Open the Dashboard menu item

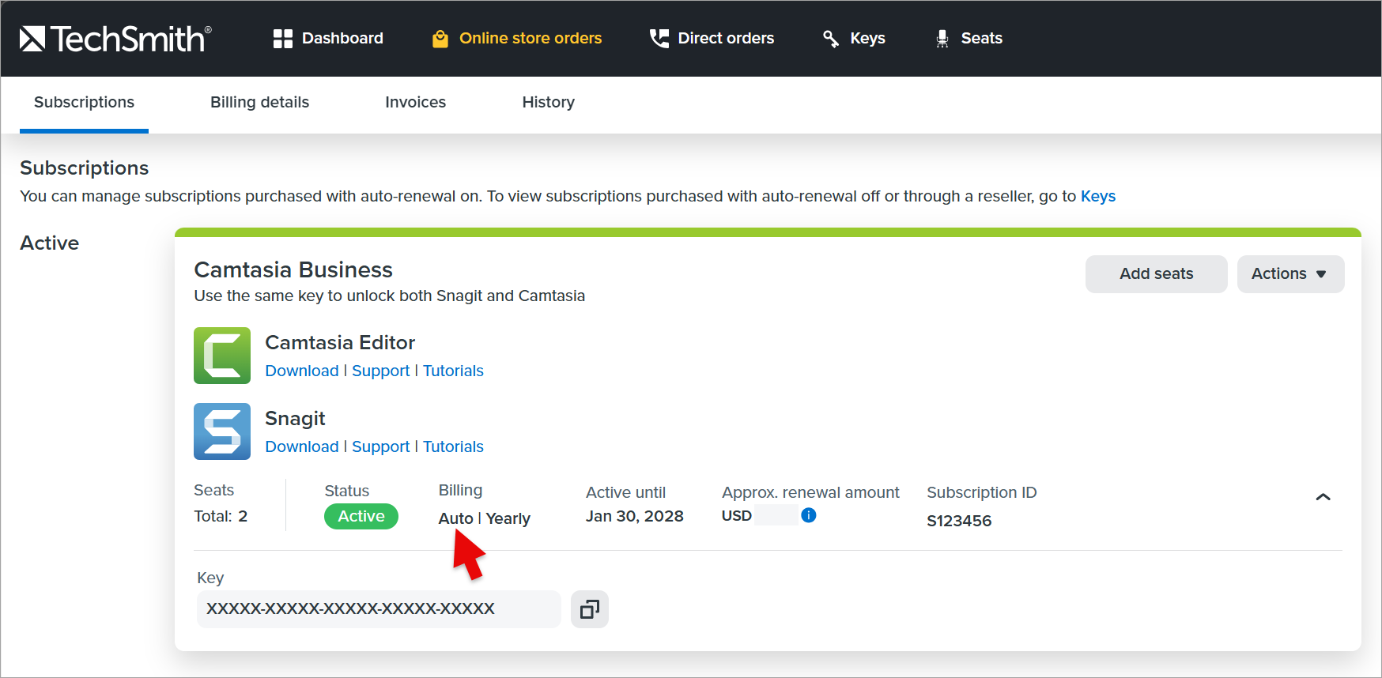pyautogui.click(x=328, y=39)
